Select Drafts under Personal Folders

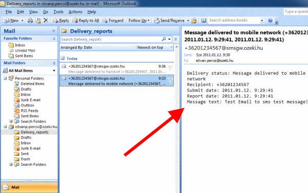[x=23, y=89]
